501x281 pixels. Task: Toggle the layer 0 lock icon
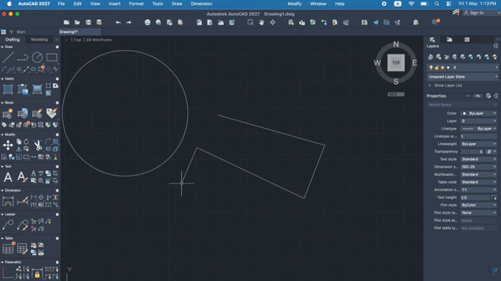click(x=437, y=68)
